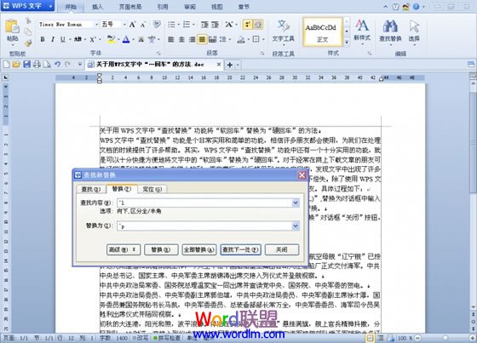Screen dimensions: 477x343
Task: Switch to the 查找 tab in dialog
Action: click(x=91, y=189)
